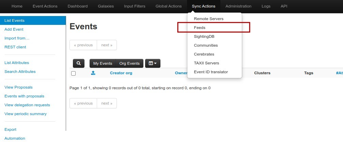Screen dimensions: 343x155
Task: Show Org Events using the filter button
Action: [129, 63]
